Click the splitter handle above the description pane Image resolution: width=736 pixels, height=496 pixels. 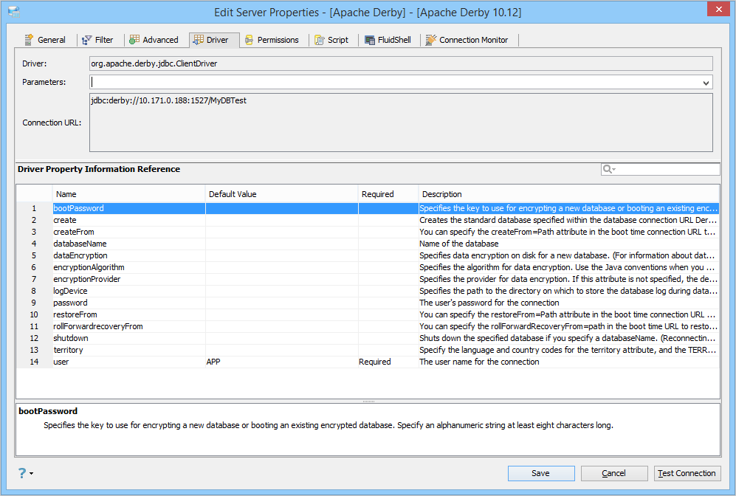click(368, 402)
